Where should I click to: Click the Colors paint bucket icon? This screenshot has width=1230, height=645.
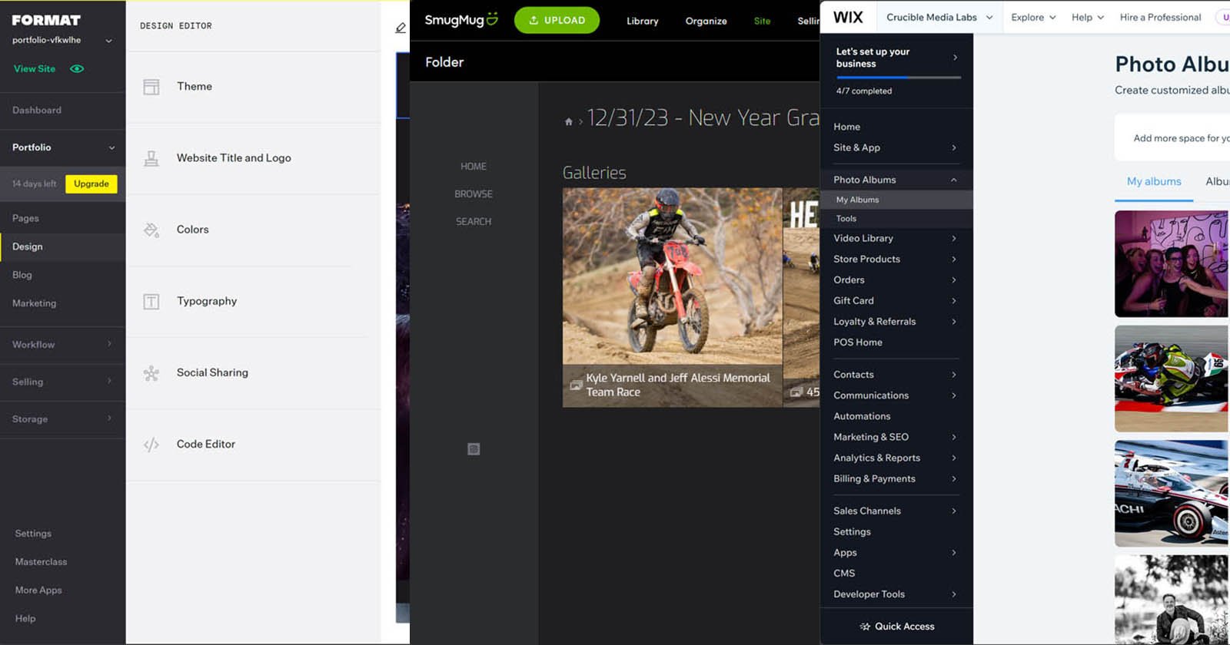click(151, 230)
